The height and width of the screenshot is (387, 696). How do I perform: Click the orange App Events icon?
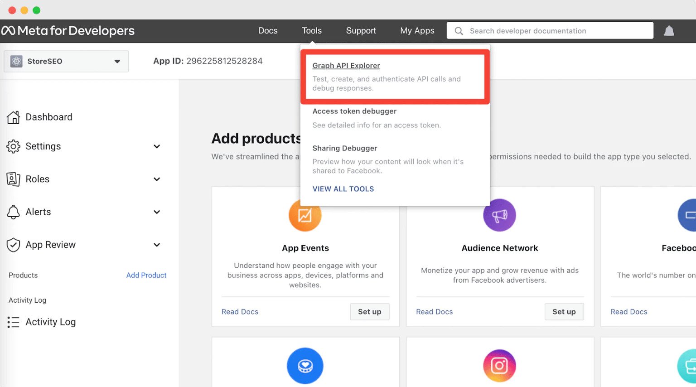[305, 215]
